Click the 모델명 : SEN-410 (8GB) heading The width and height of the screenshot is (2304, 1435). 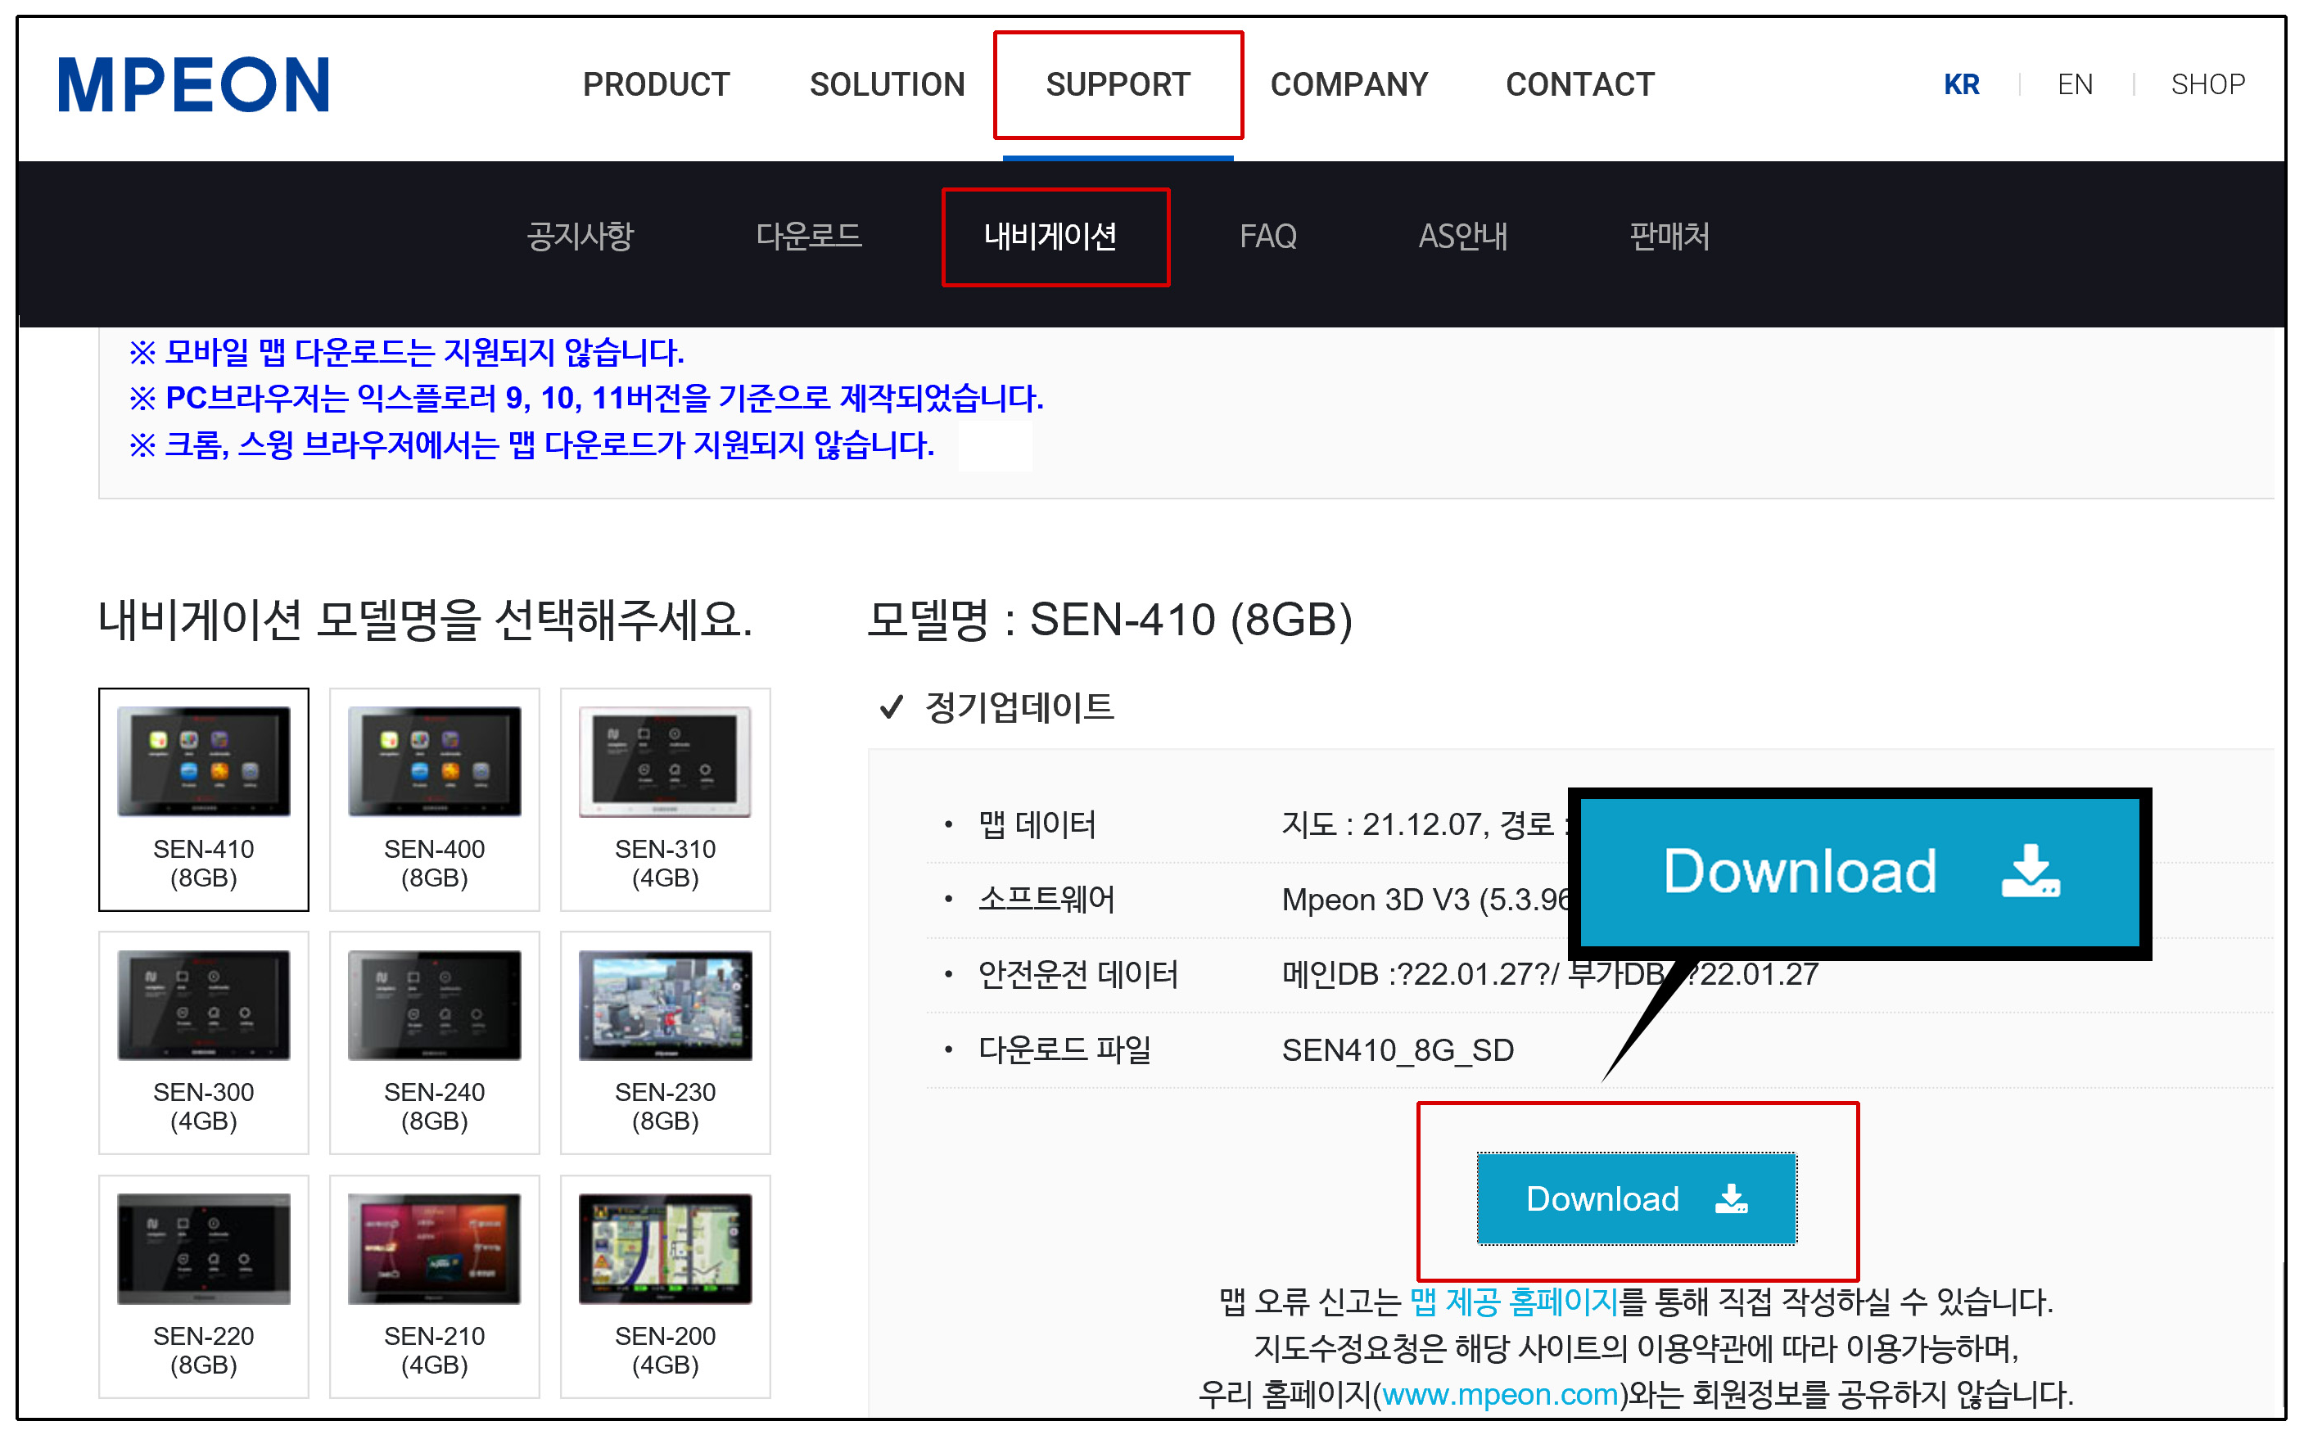(x=1109, y=620)
